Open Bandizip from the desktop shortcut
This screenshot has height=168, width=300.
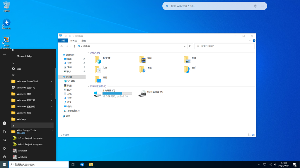point(6,23)
